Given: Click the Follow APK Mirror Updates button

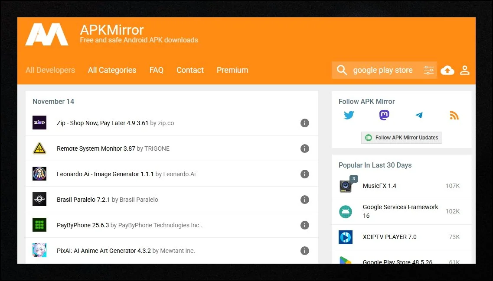Looking at the screenshot, I should (x=402, y=138).
